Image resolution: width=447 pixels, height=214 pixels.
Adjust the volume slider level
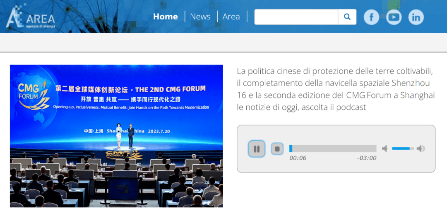point(403,149)
